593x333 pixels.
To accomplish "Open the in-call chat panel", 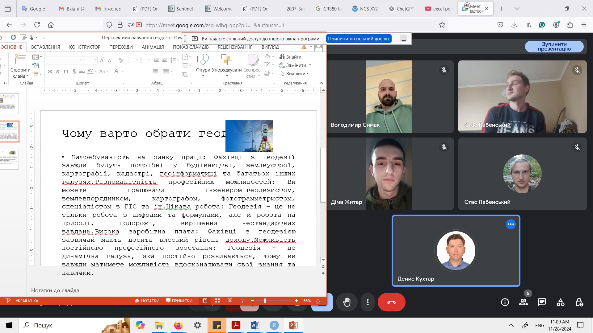I will [542, 302].
